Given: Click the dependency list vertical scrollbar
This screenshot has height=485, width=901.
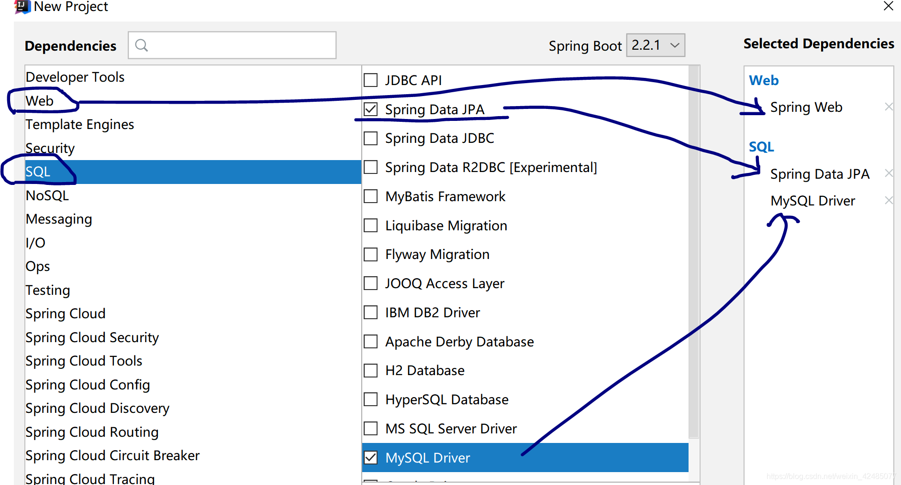Looking at the screenshot, I should click(694, 251).
